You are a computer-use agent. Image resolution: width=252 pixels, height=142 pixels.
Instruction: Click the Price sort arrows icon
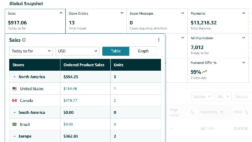click(x=246, y=112)
